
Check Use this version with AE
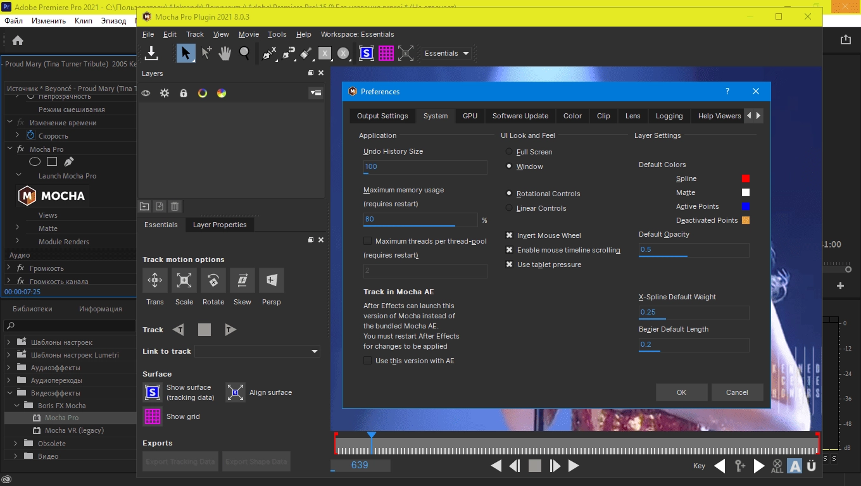[x=367, y=361]
